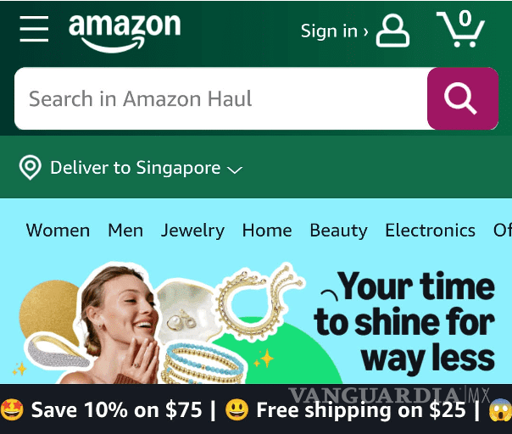Open the user account profile icon
The width and height of the screenshot is (512, 434).
pyautogui.click(x=392, y=31)
